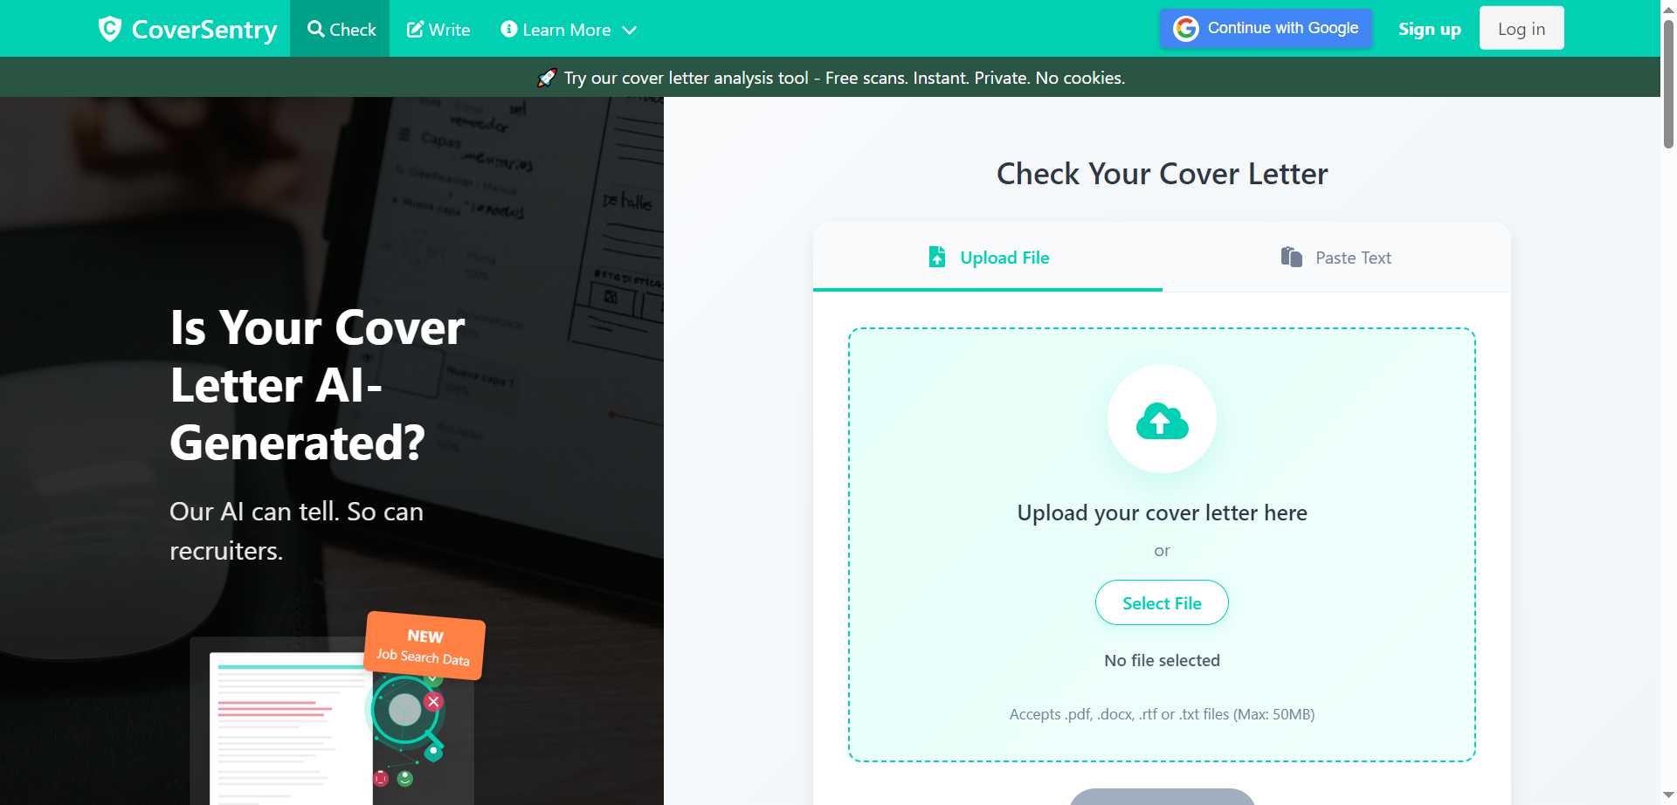This screenshot has height=805, width=1677.
Task: Click the info circle icon beside Learn More
Action: coord(509,29)
